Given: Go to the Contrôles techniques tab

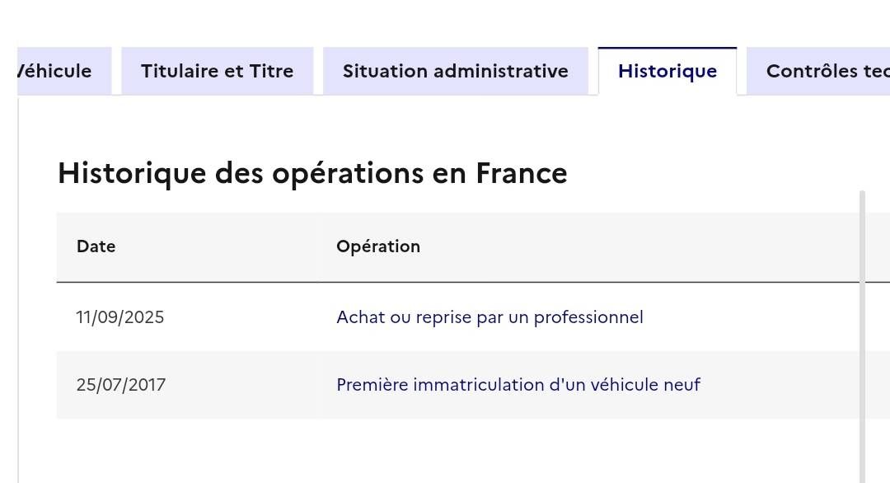Looking at the screenshot, I should coord(818,71).
